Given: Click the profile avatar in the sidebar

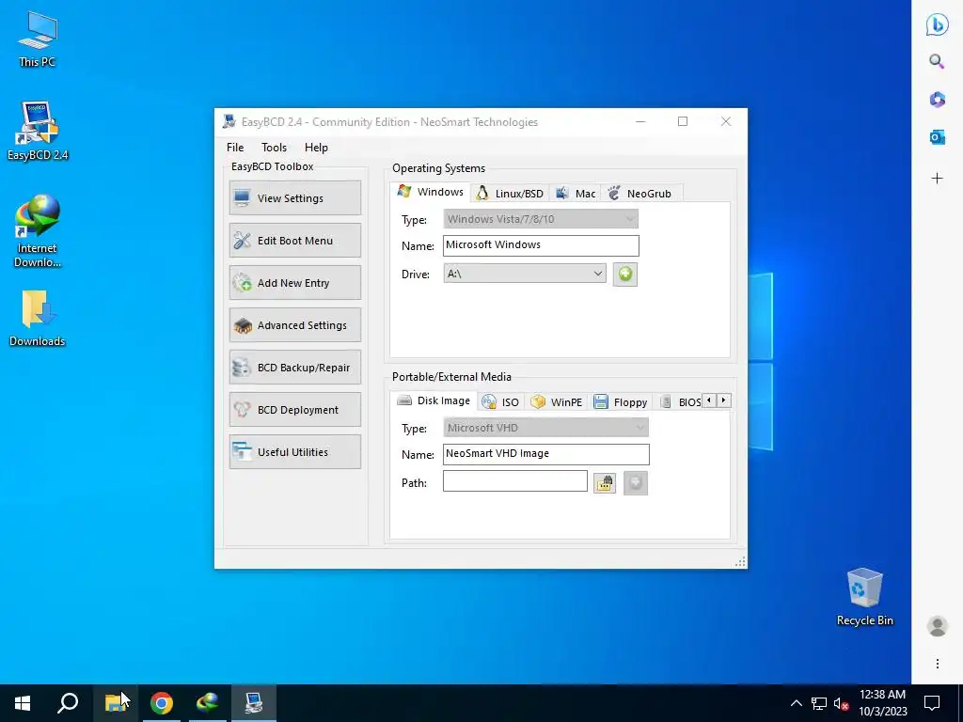Looking at the screenshot, I should click(938, 626).
